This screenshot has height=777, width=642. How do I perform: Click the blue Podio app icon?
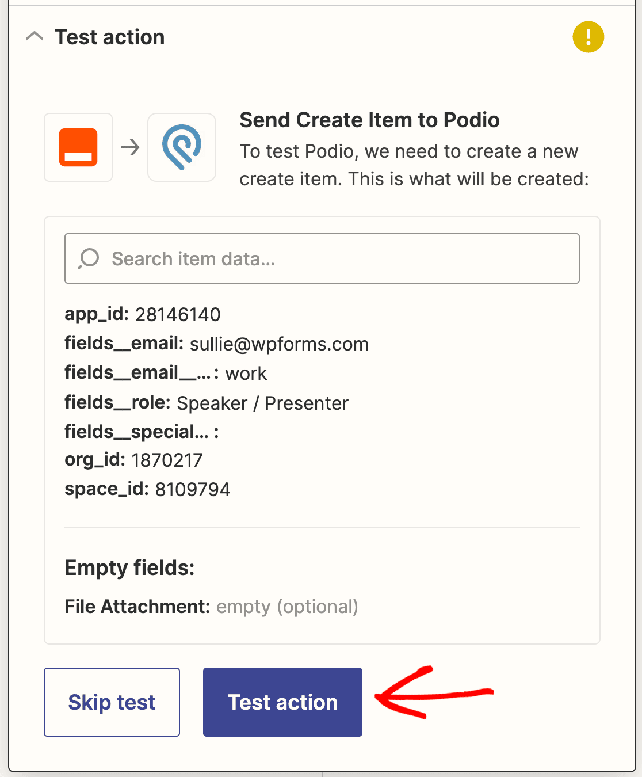[182, 147]
